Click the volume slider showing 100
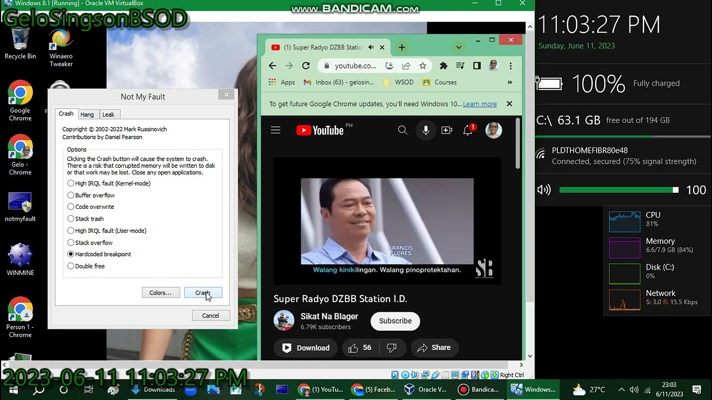This screenshot has width=712, height=400. click(619, 190)
